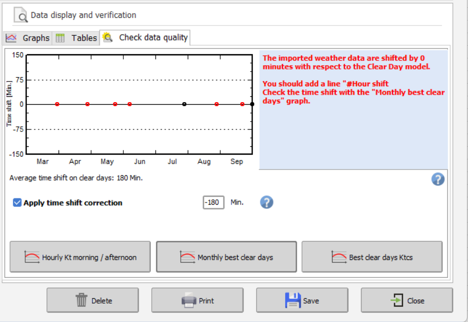
Task: Switch to the Graphs tab
Action: pos(28,38)
